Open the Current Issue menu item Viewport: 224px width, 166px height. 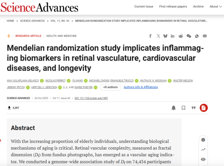pos(144,6)
